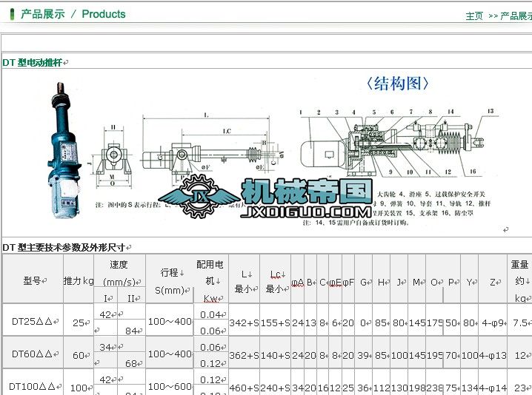Click the Z column header
Screen dimensions: 532x395
[x=493, y=280]
